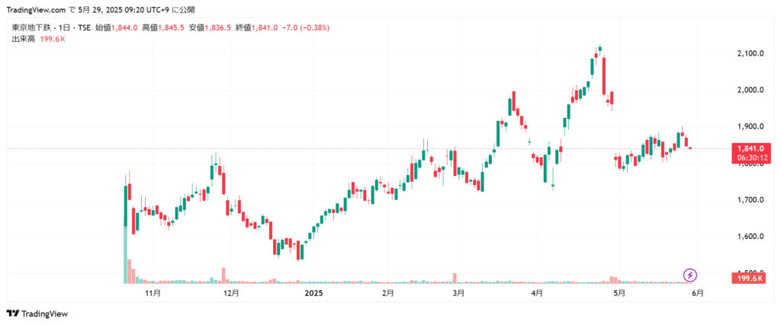This screenshot has height=325, width=781.
Task: Click the 1,900.0 price axis label
Action: point(750,126)
